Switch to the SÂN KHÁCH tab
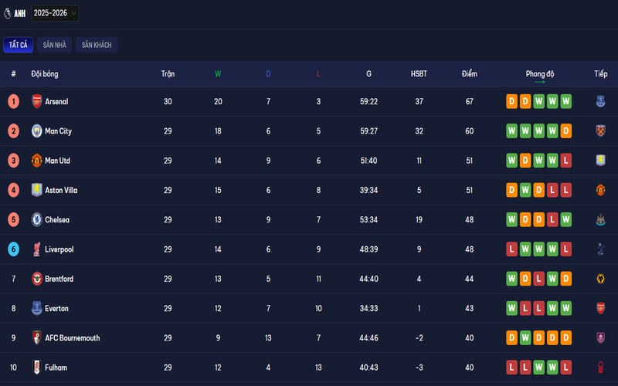Screen dimensions: 618x386 (x=97, y=45)
